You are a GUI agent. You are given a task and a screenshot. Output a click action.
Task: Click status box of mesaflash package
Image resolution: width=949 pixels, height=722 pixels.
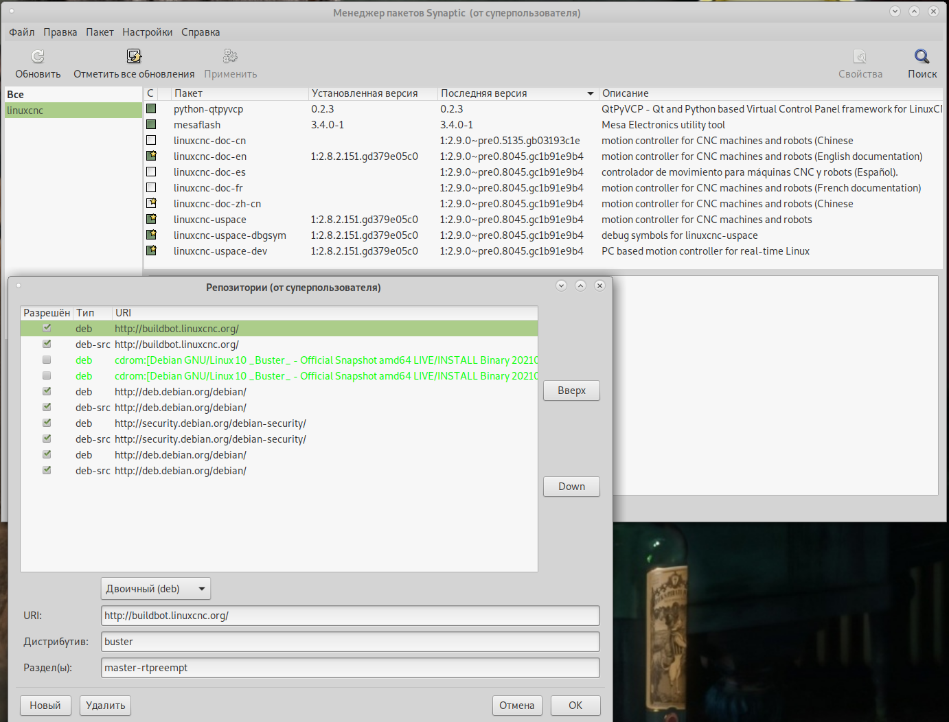(x=151, y=124)
